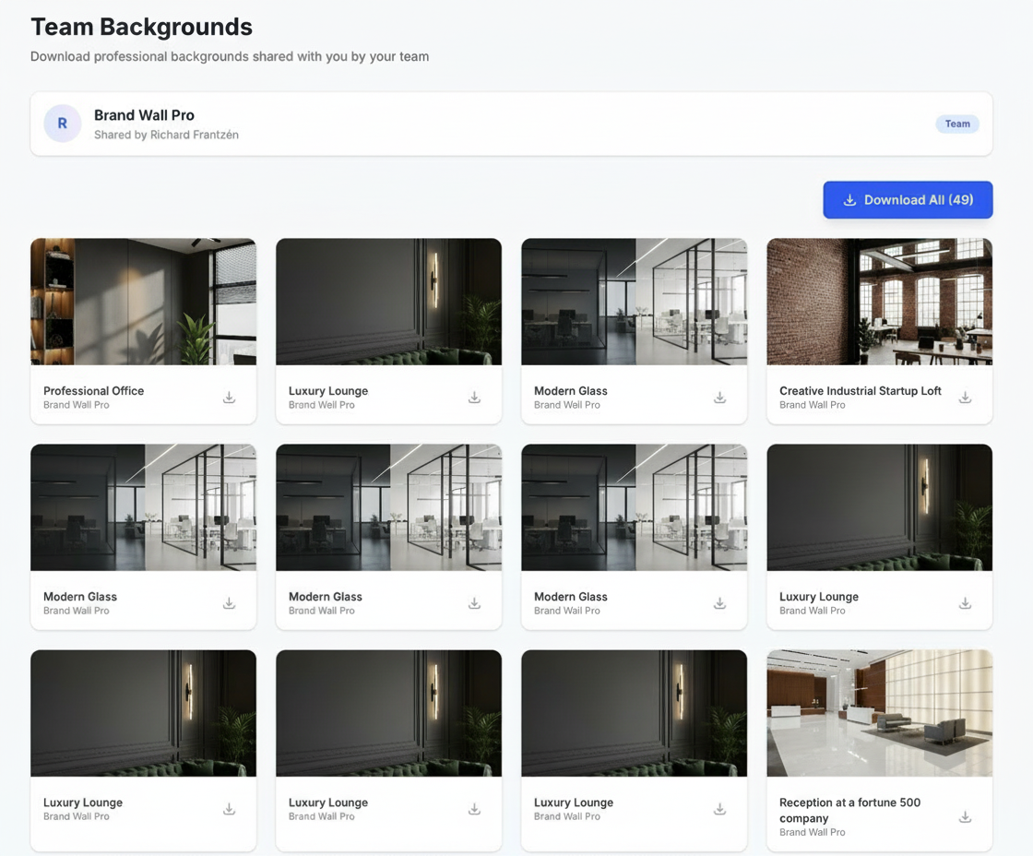Viewport: 1033px width, 856px height.
Task: Open the Reception at a fortune 500 thumbnail
Action: (x=879, y=712)
